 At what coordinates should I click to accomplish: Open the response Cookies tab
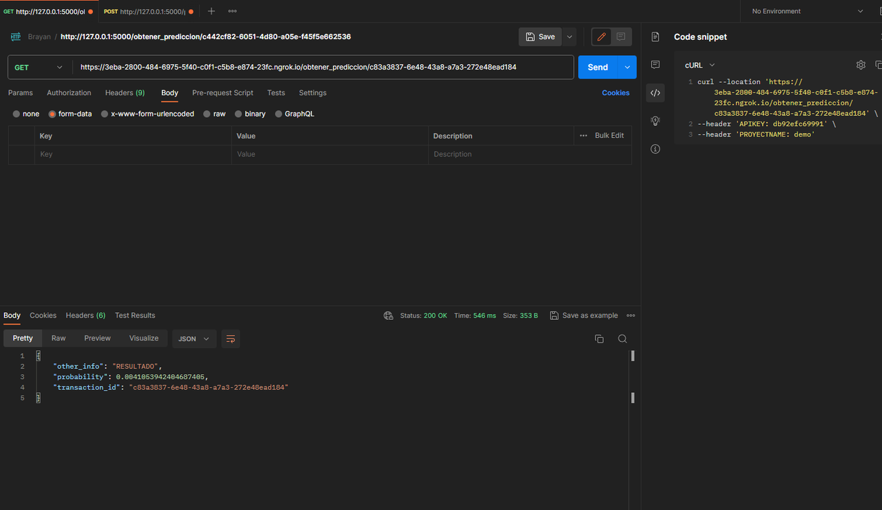point(43,315)
